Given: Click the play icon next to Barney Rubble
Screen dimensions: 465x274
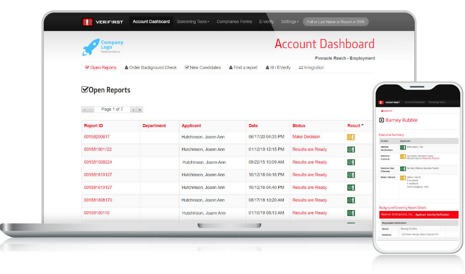Looking at the screenshot, I should [x=381, y=120].
